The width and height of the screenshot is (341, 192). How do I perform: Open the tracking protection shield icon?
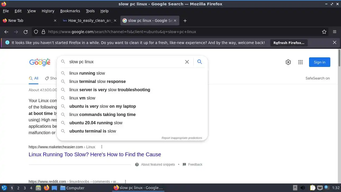[x=36, y=32]
